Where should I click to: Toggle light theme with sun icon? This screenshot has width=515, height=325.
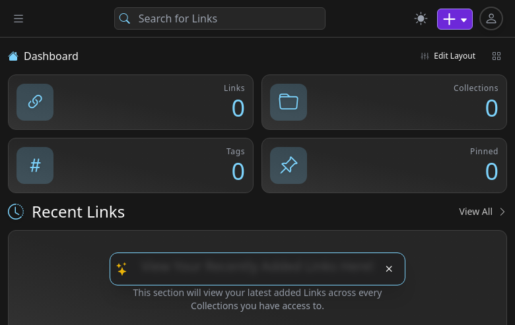click(421, 18)
